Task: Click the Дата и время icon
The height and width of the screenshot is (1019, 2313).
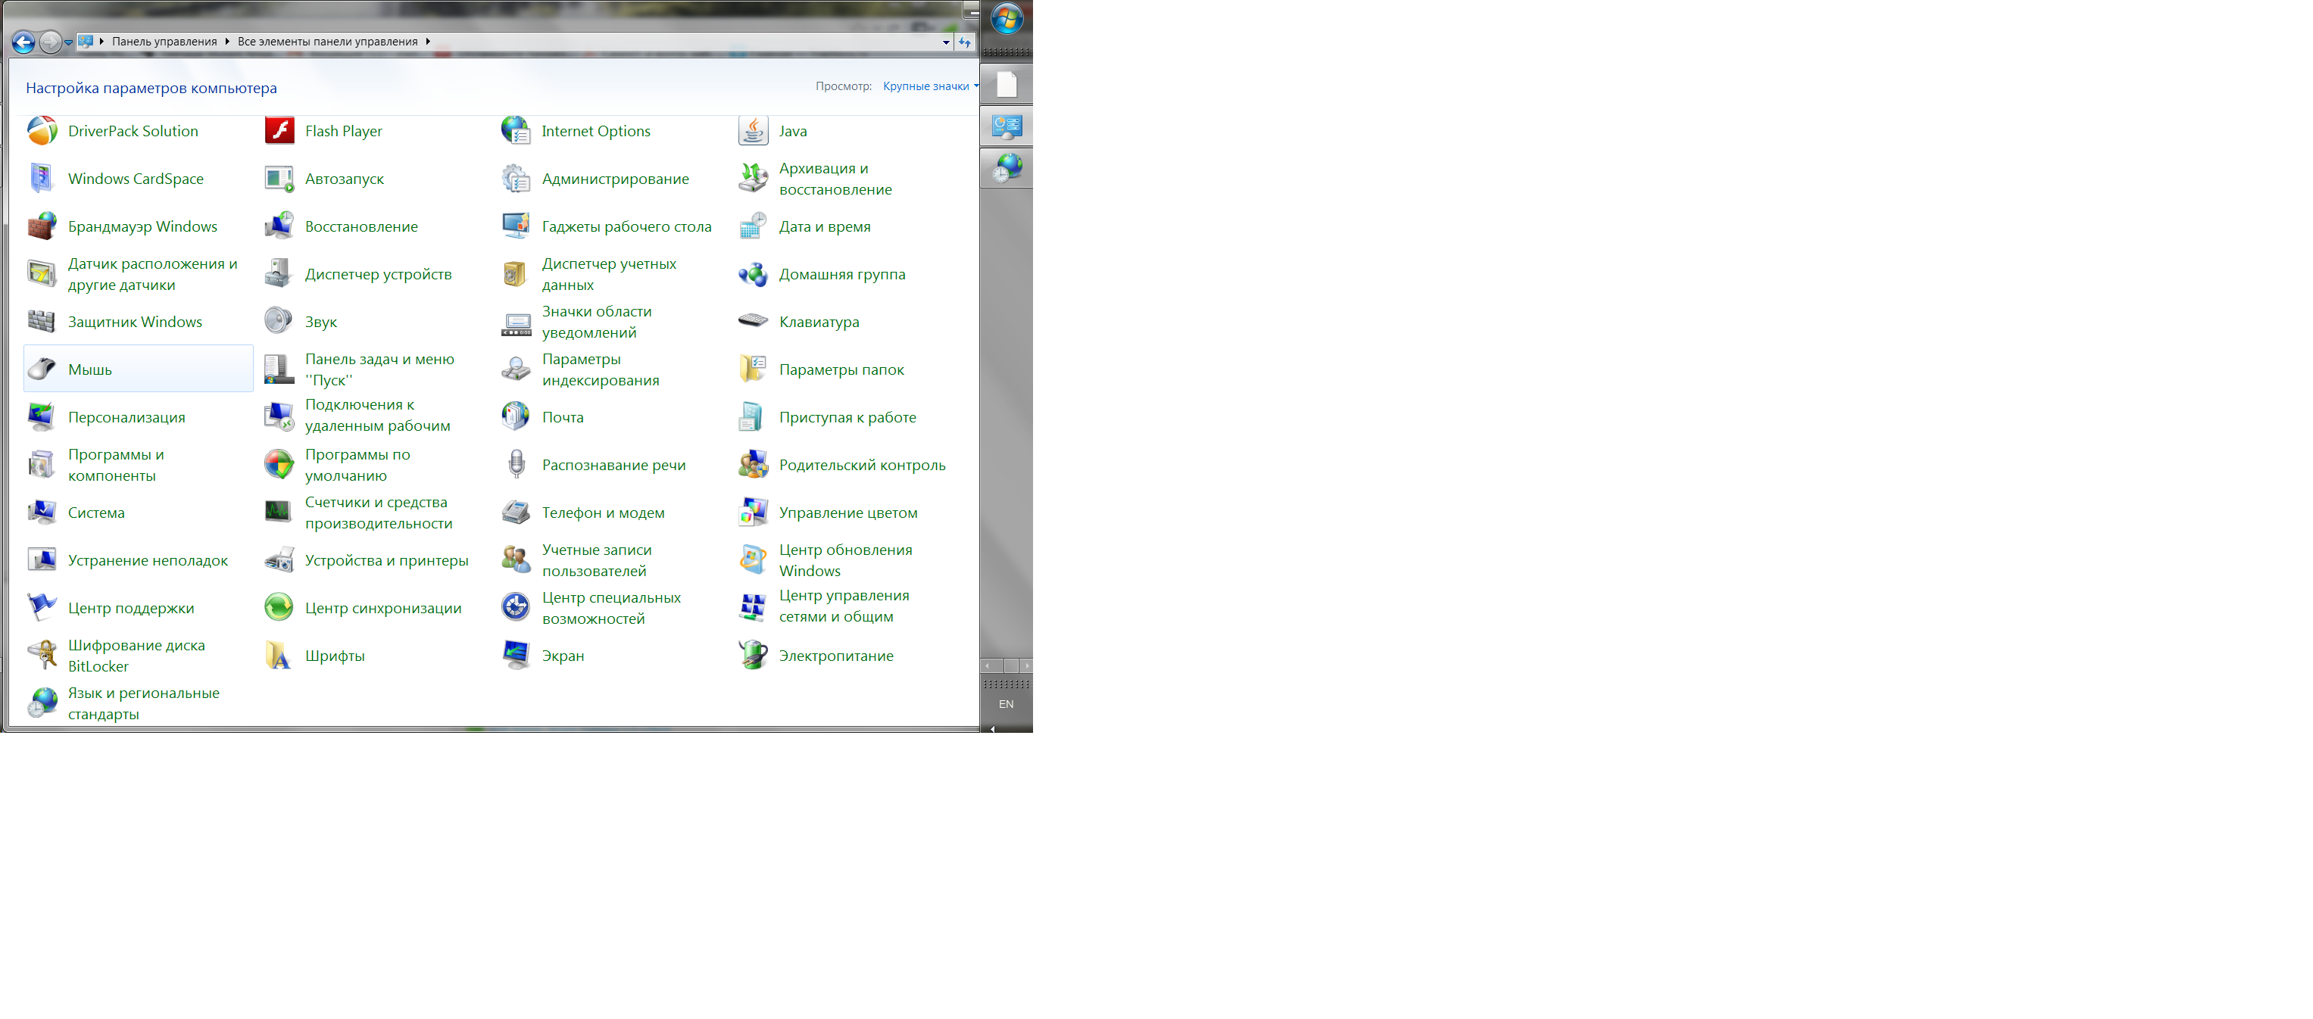Action: tap(754, 226)
